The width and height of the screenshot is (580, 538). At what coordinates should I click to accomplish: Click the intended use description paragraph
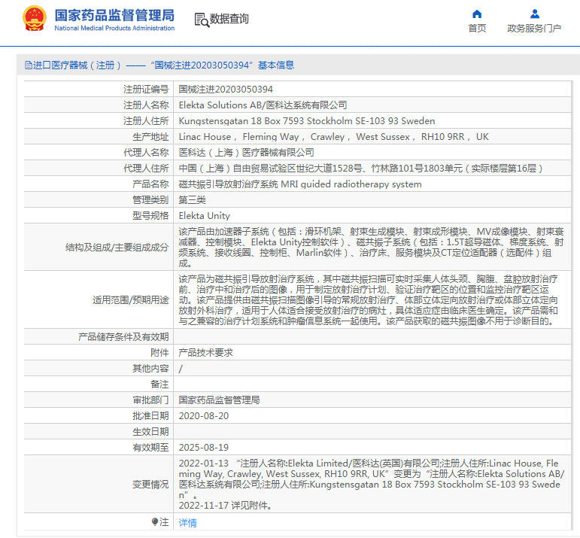coord(369,299)
